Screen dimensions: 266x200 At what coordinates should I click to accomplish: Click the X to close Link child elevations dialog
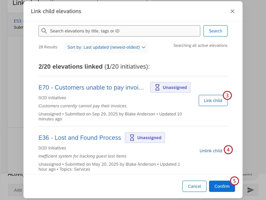point(233,11)
